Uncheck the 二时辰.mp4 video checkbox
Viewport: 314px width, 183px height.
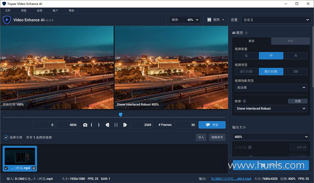(x=6, y=168)
